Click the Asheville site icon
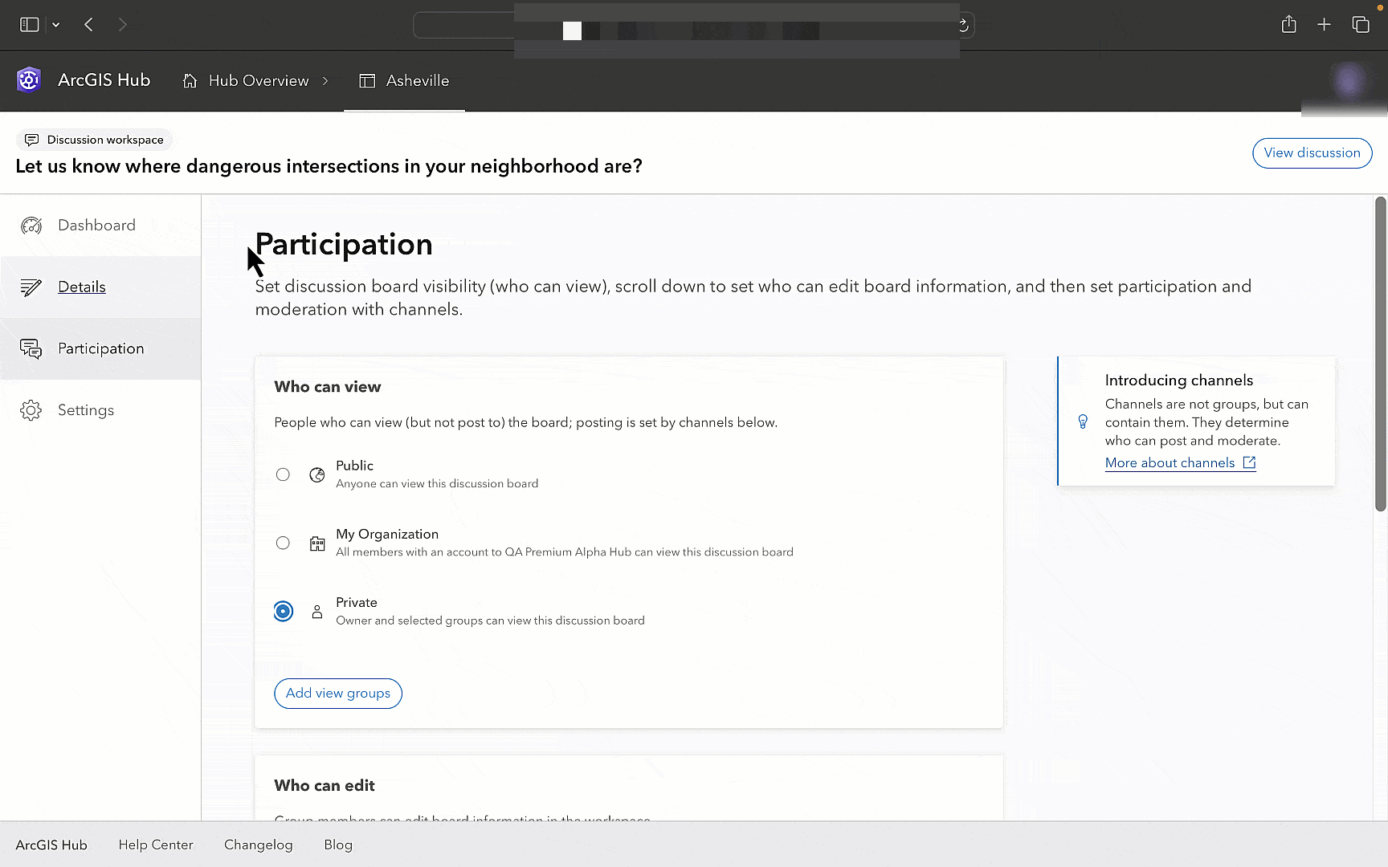The width and height of the screenshot is (1388, 867). (367, 81)
